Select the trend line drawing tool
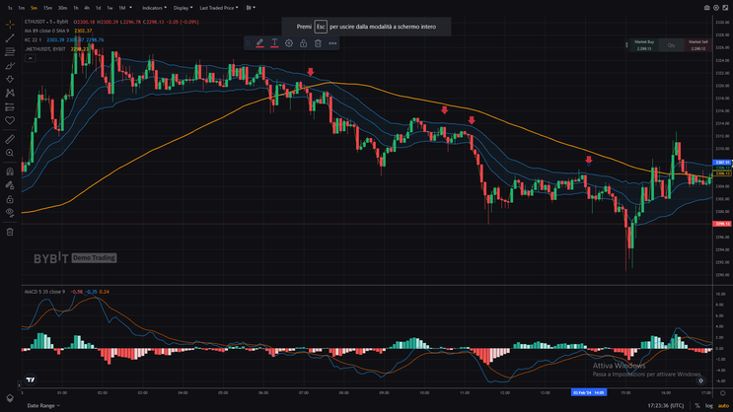Viewport: 733px width, 412px height. tap(10, 37)
